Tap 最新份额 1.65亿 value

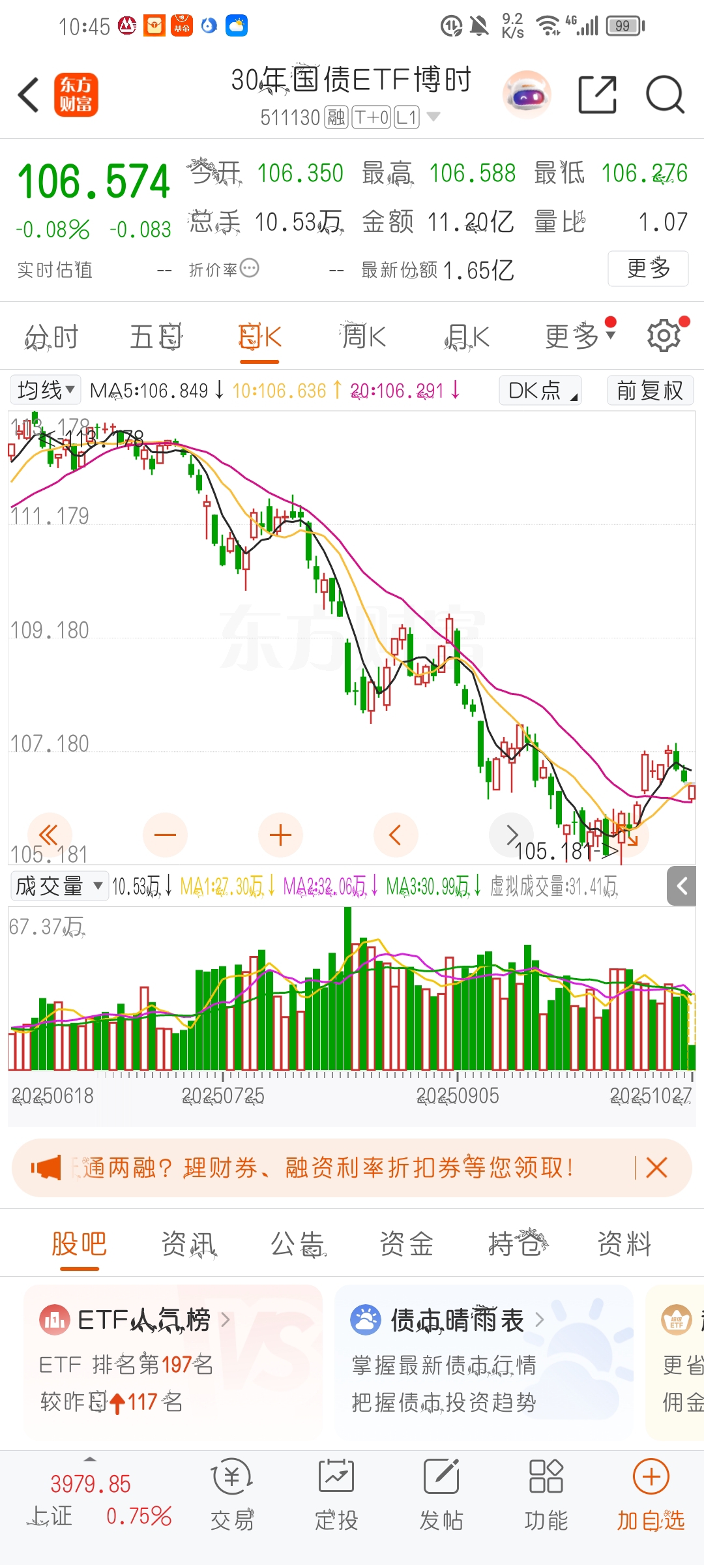click(x=478, y=270)
